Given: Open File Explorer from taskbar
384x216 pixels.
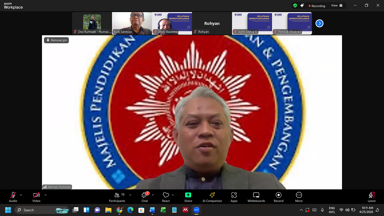Looking at the screenshot, I should click(108, 210).
